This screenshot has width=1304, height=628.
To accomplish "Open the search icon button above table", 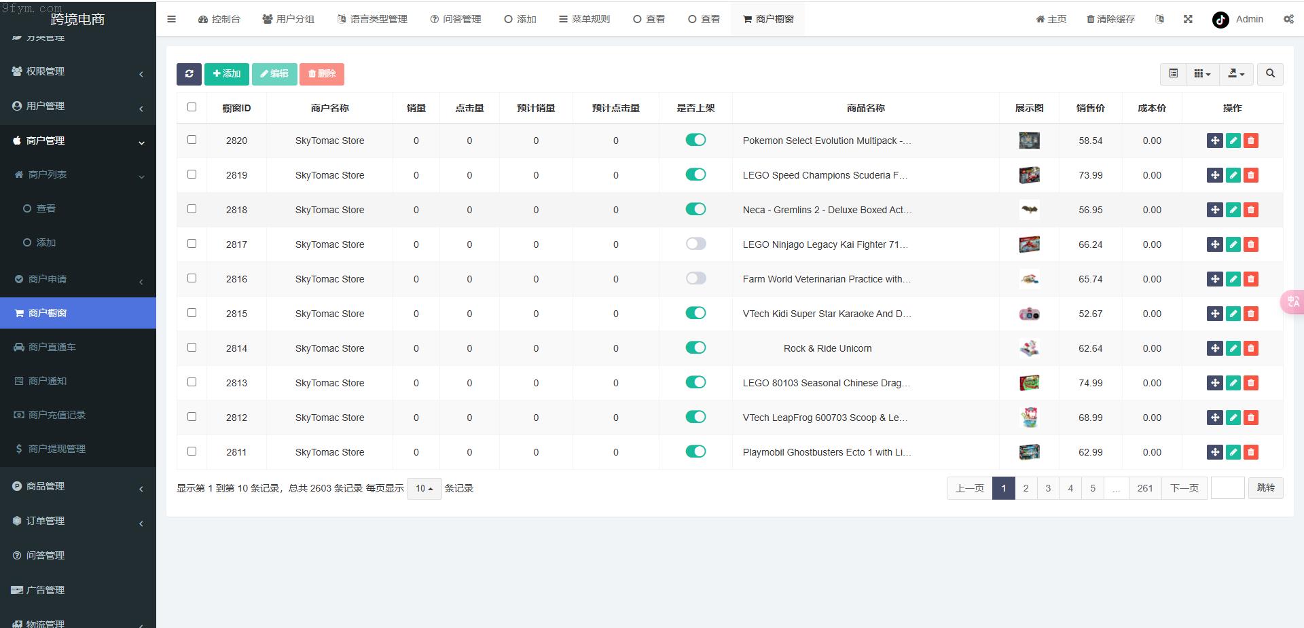I will click(x=1269, y=74).
